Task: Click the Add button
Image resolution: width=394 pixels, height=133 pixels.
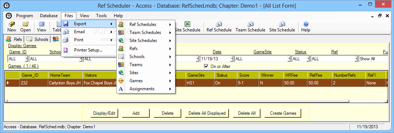Action: tap(136, 113)
